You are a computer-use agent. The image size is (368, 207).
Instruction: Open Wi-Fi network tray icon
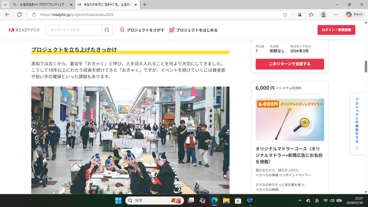coord(325,201)
